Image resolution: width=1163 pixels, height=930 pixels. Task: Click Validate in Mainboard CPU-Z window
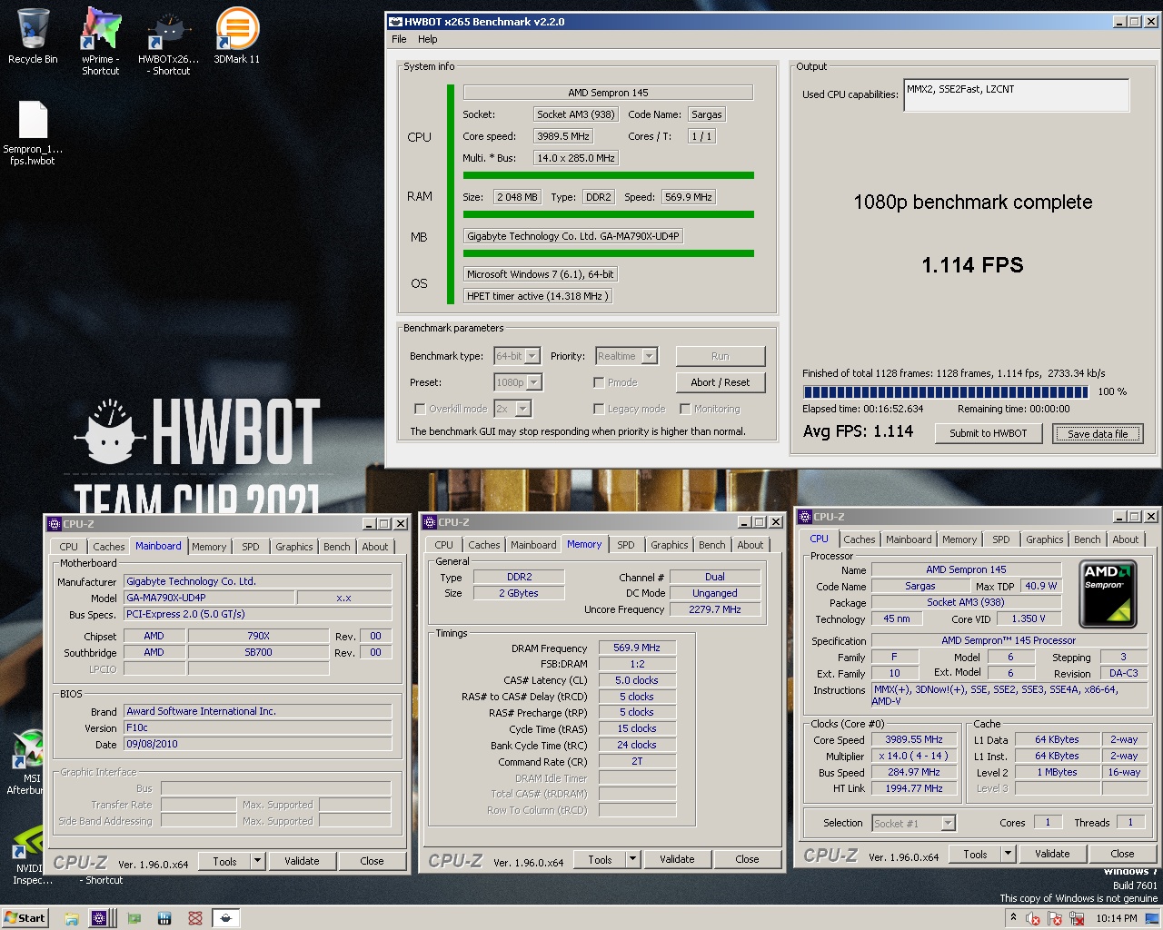pos(302,861)
